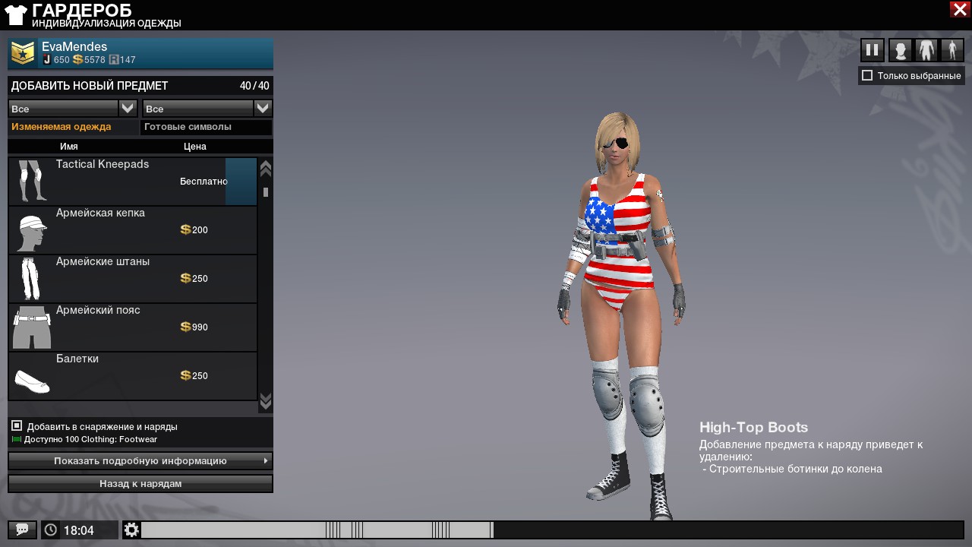The width and height of the screenshot is (972, 547).
Task: Click the gear settings icon in bottom bar
Action: 131,530
